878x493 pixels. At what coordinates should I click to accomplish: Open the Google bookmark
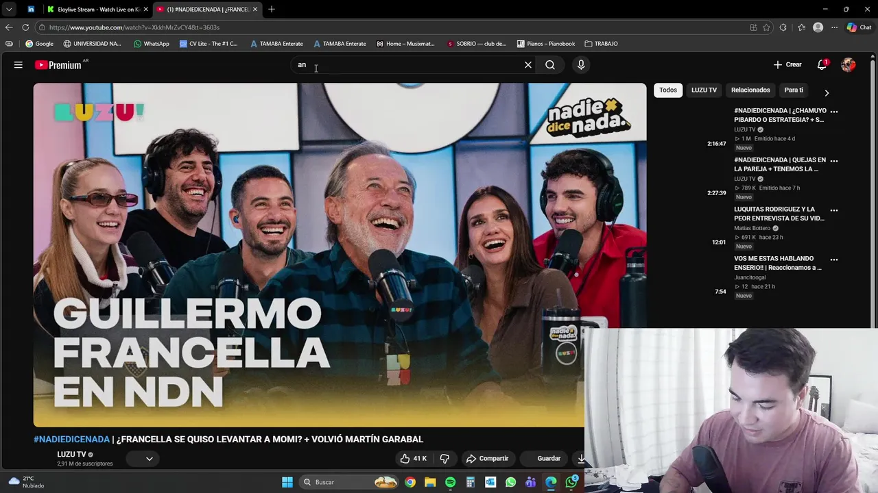tap(39, 43)
